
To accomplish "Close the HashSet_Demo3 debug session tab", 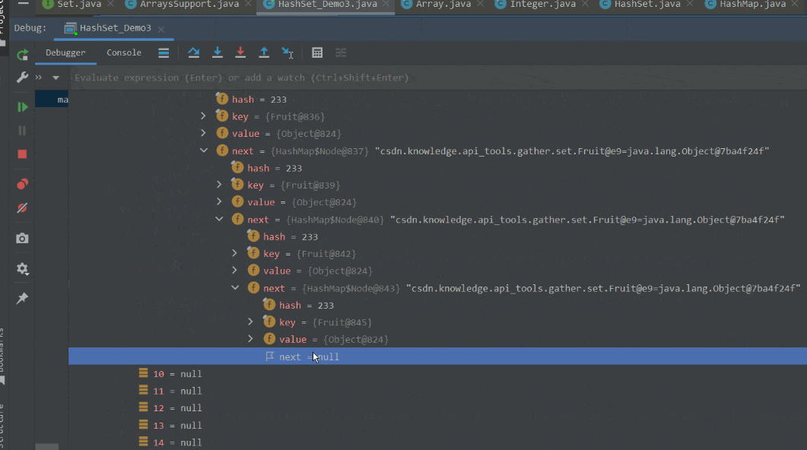I will 161,30.
